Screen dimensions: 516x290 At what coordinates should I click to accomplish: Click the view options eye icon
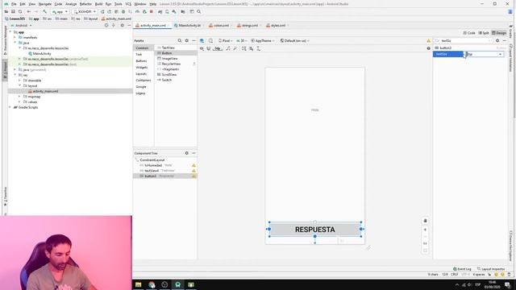point(202,48)
